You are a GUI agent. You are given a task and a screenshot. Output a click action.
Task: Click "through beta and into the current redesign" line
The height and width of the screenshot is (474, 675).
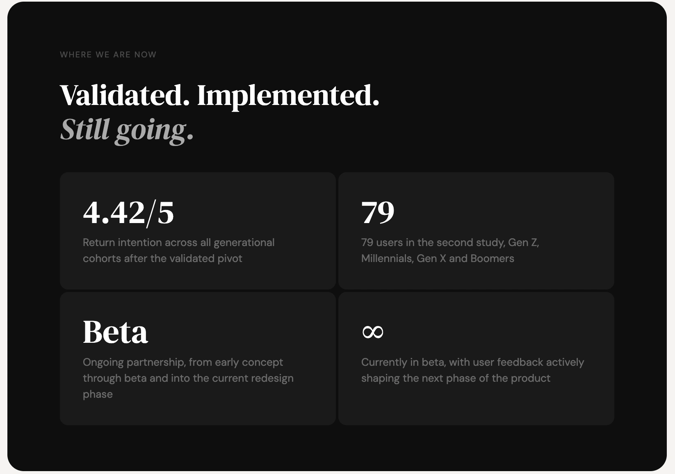[x=188, y=378]
